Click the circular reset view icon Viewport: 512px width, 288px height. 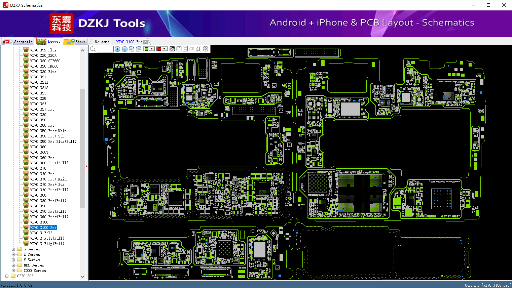click(206, 49)
